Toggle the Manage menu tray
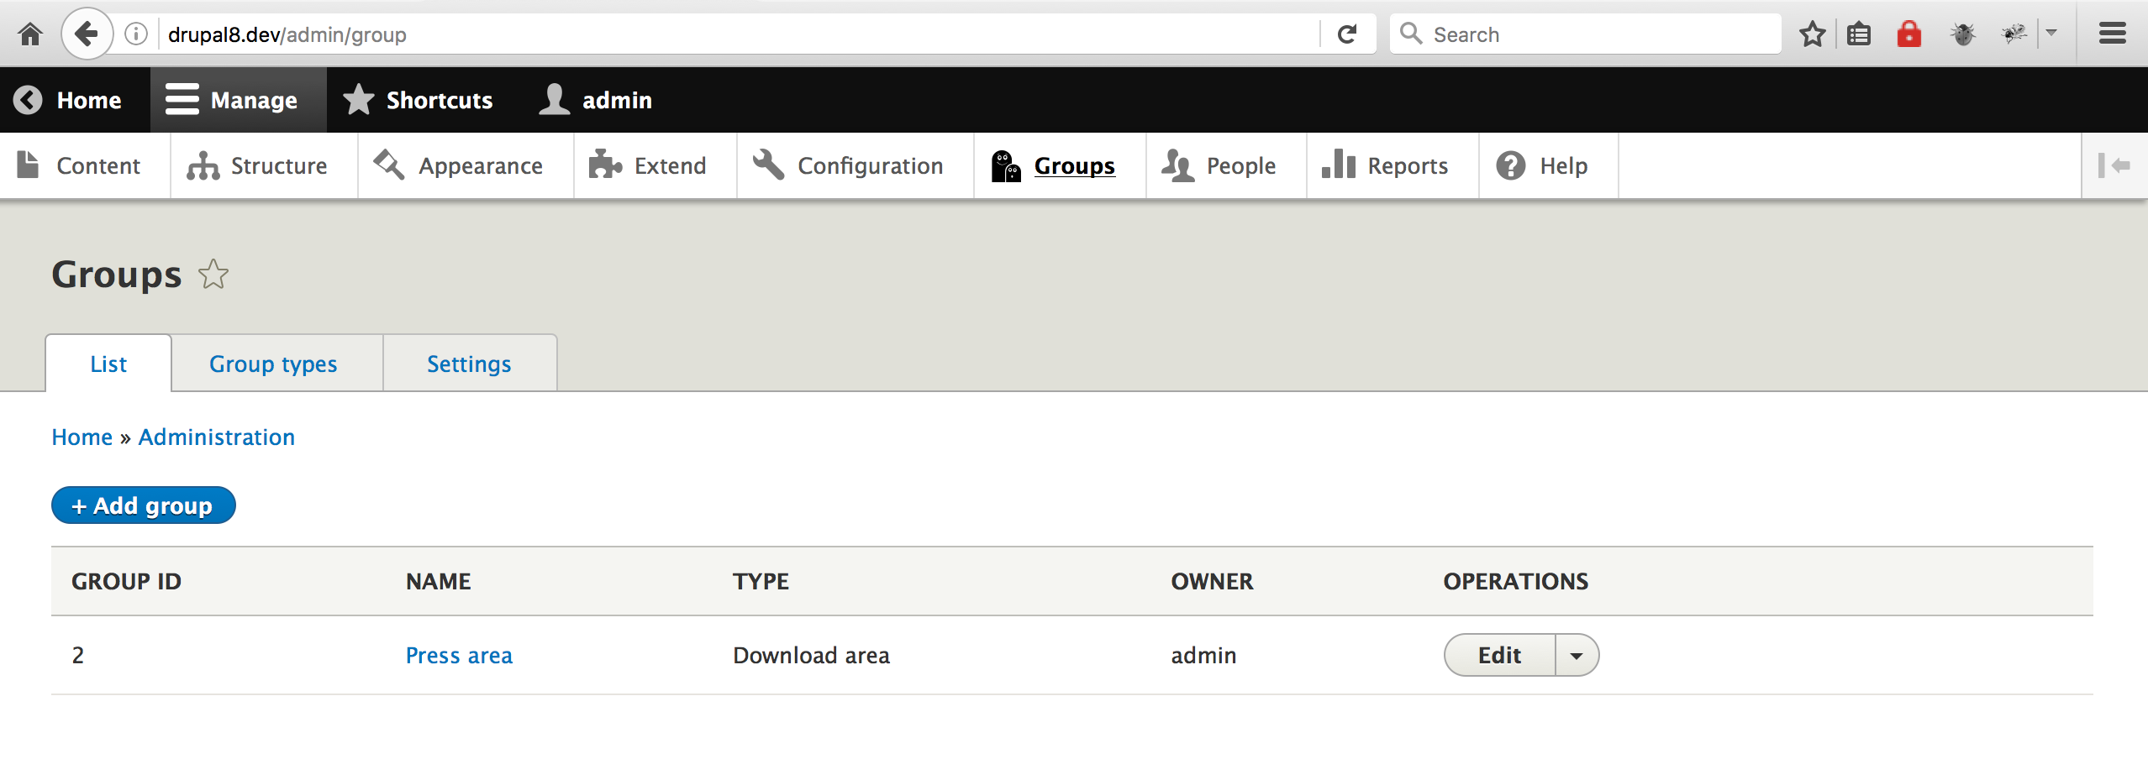The image size is (2148, 759). coord(238,100)
